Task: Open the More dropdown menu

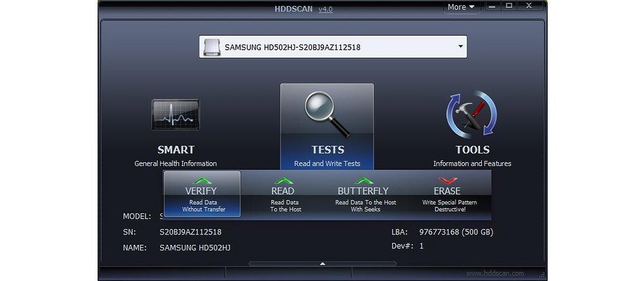Action: 461,7
